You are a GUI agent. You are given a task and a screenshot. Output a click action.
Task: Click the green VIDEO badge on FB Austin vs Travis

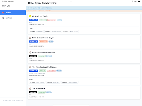[x=43, y=20]
